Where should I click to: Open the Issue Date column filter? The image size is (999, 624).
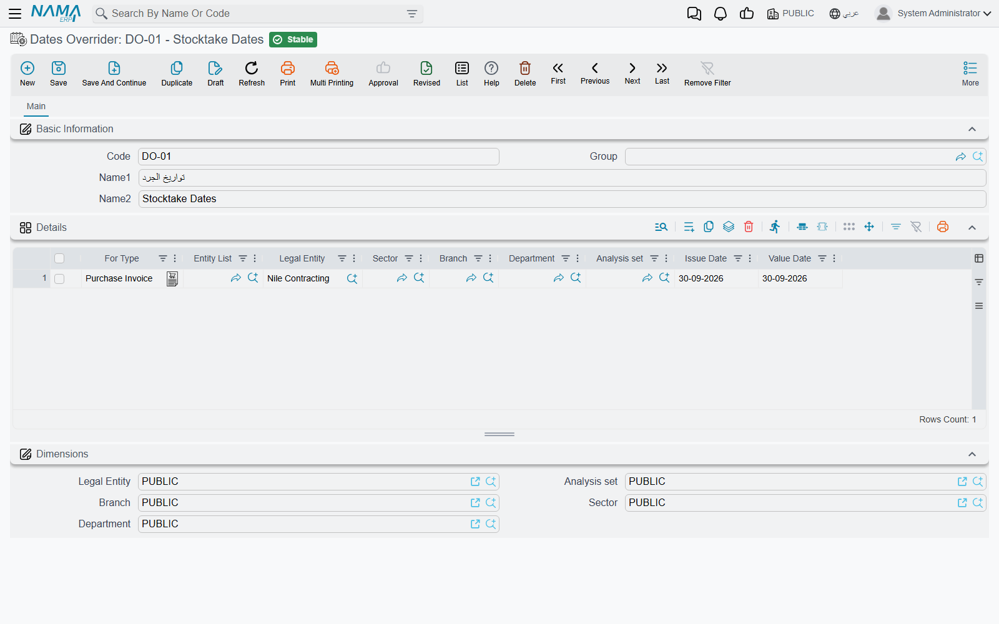(738, 258)
